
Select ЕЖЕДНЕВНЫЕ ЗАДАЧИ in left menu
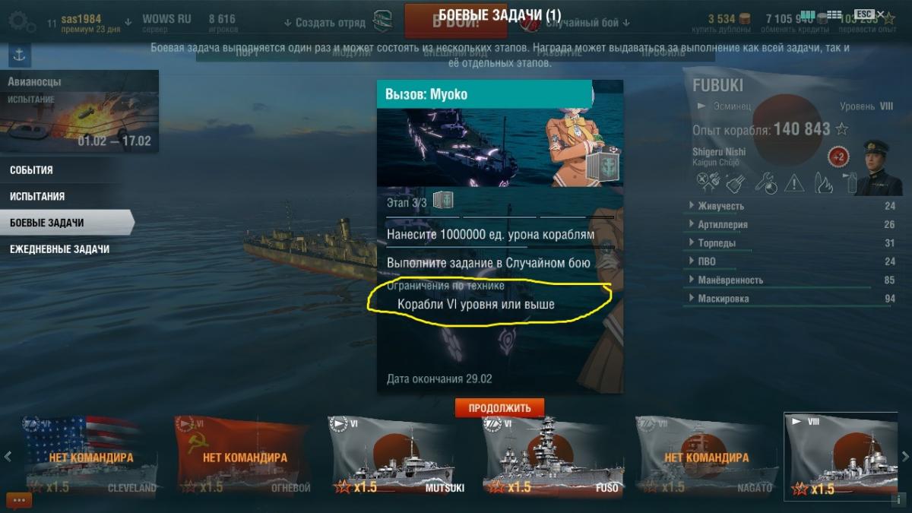[61, 249]
